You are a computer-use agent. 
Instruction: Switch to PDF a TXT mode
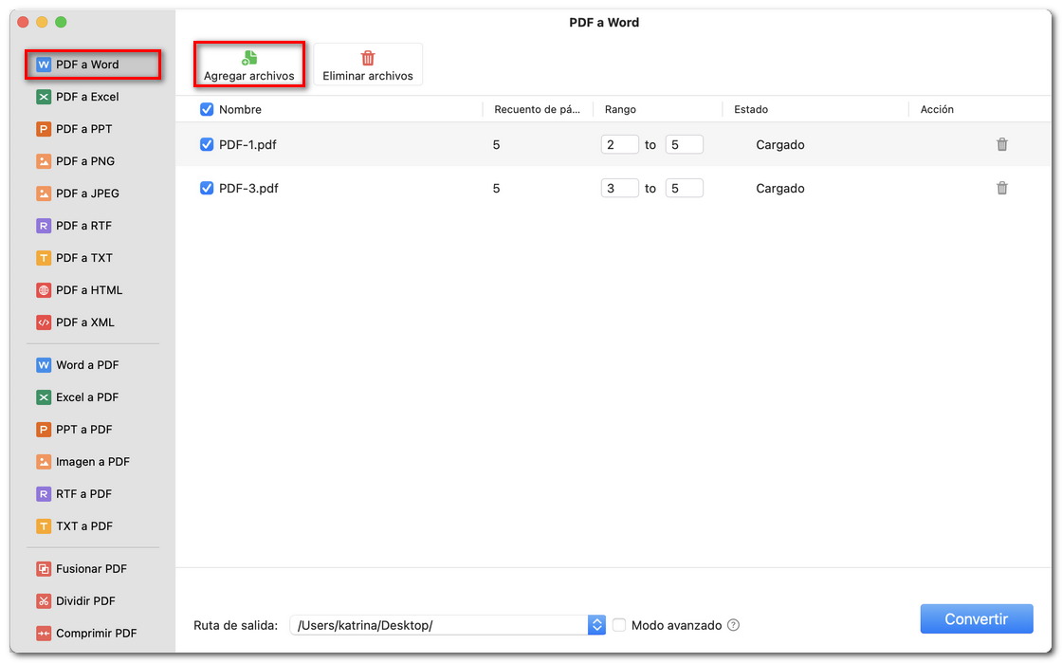[x=44, y=257]
